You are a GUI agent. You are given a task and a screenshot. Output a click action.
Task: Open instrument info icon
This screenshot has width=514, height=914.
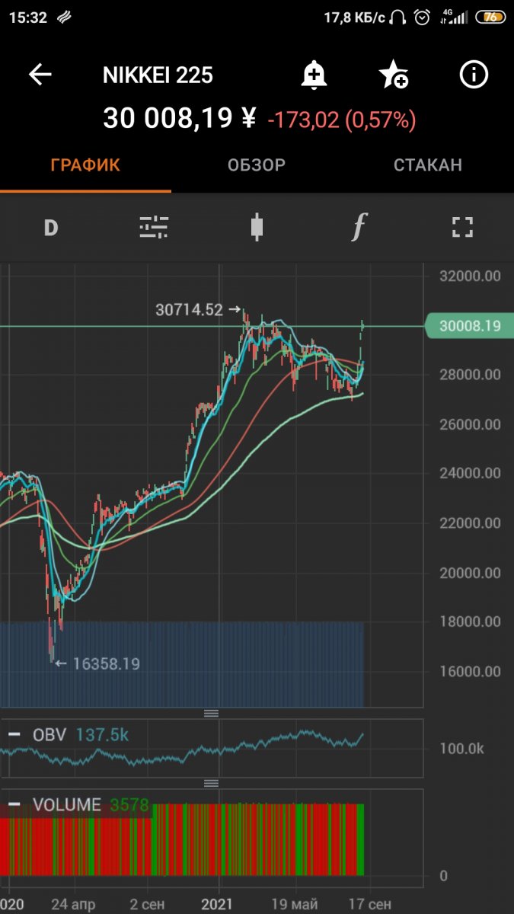pyautogui.click(x=474, y=74)
